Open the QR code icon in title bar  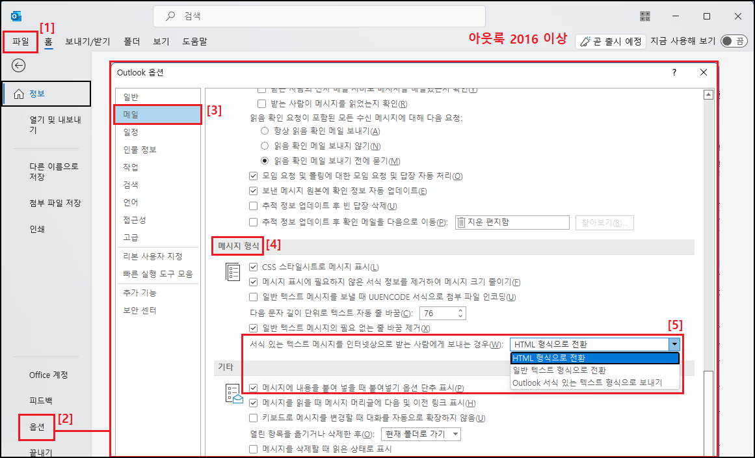coord(645,16)
